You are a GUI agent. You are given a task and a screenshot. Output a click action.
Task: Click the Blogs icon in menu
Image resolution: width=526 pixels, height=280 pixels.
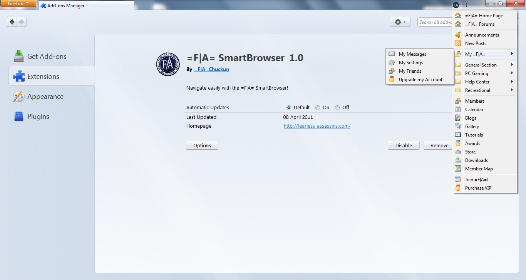(x=458, y=118)
